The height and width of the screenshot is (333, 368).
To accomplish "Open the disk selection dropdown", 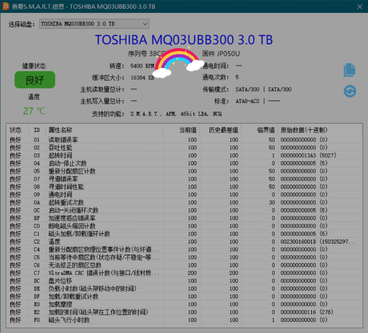I will pyautogui.click(x=95, y=24).
